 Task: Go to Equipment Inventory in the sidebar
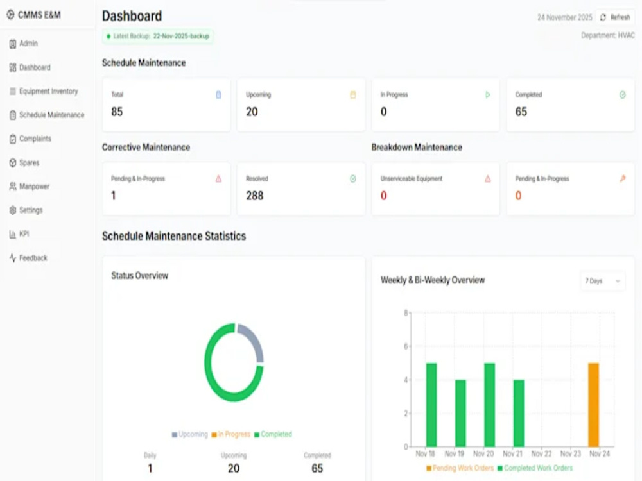[x=48, y=91]
